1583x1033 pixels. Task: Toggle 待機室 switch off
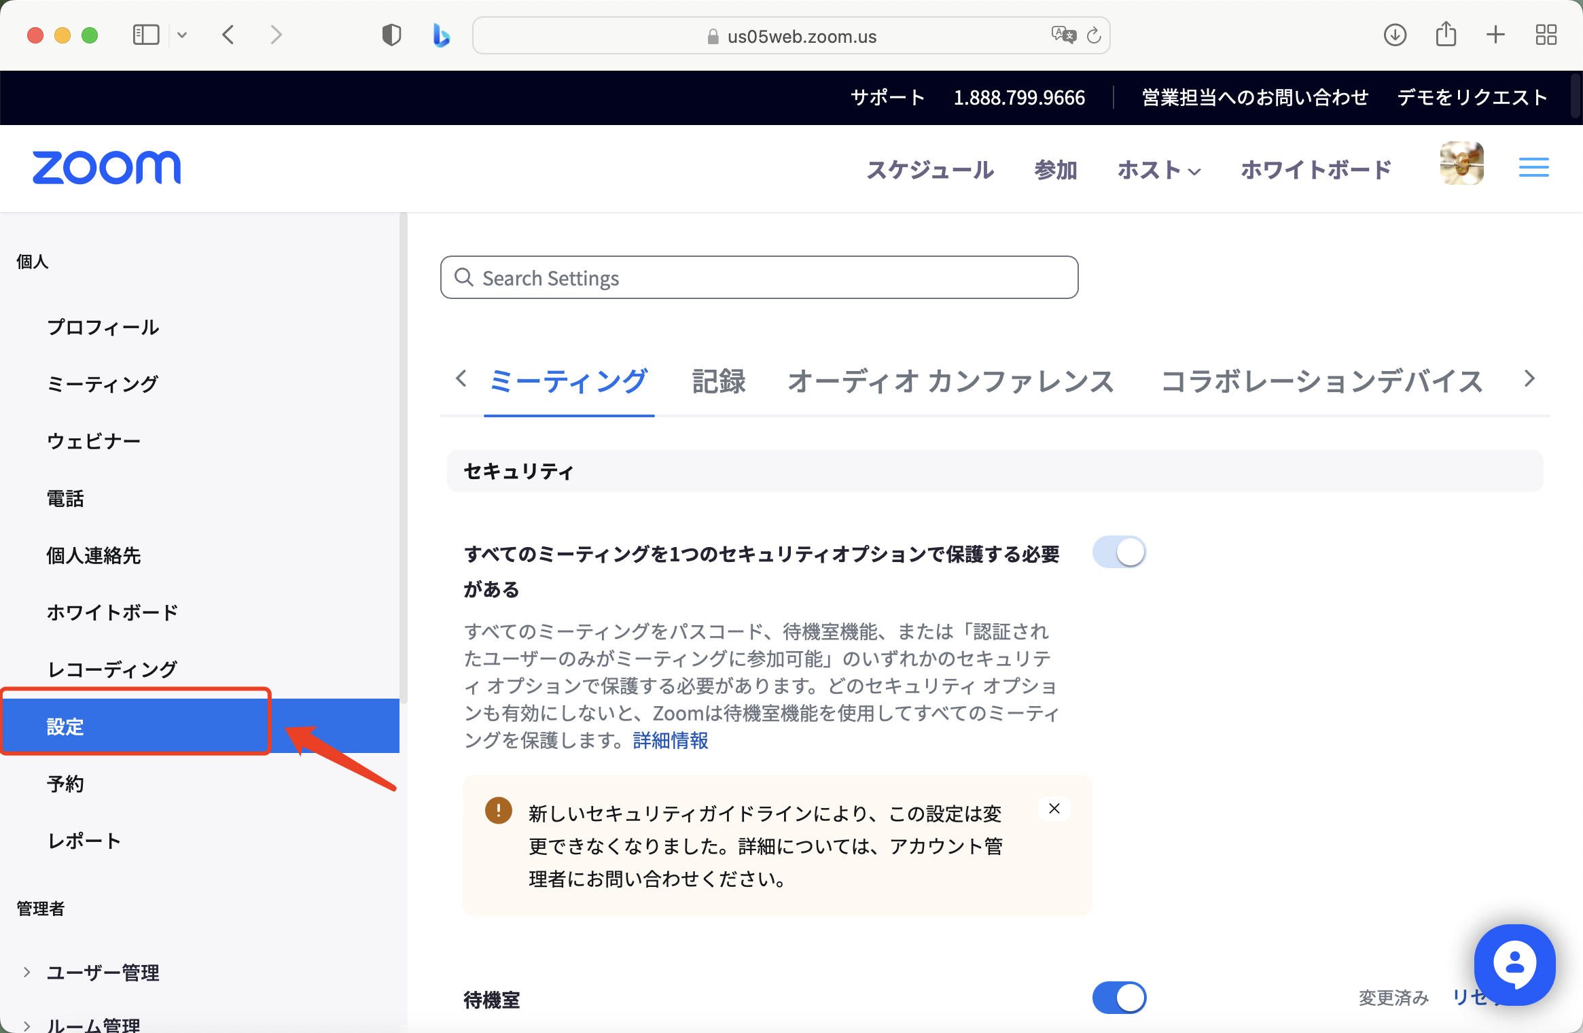[1117, 997]
